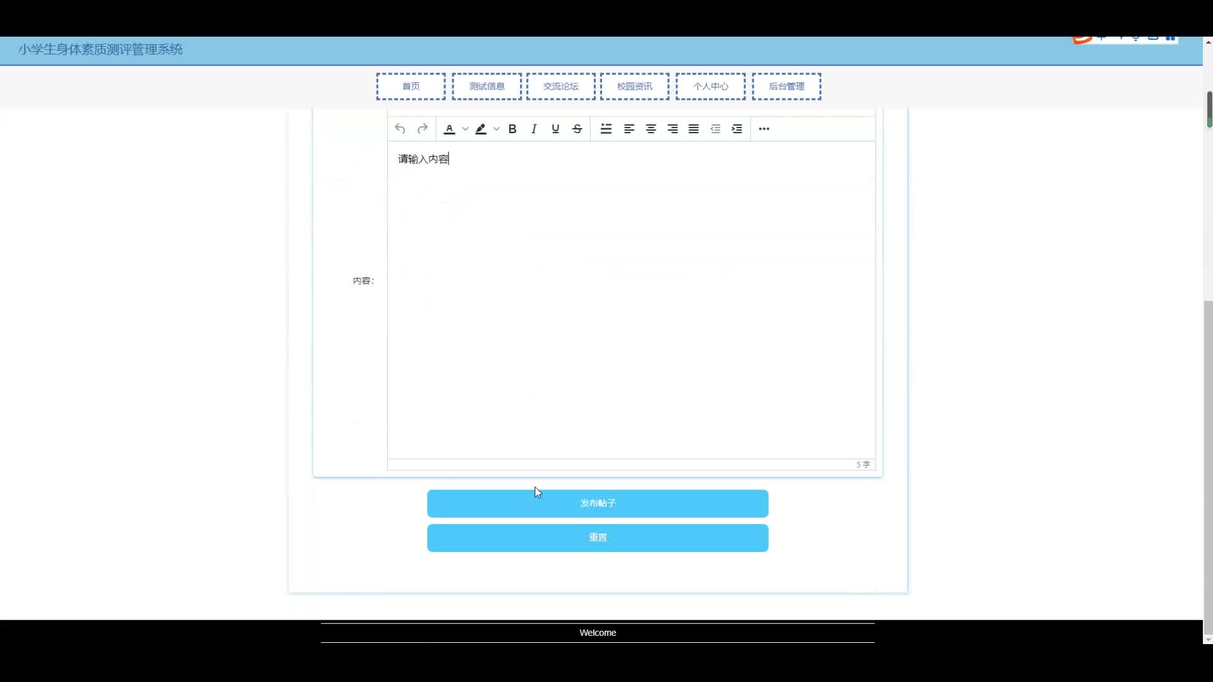Click the redo arrow icon
Image resolution: width=1213 pixels, height=682 pixels.
tap(423, 129)
